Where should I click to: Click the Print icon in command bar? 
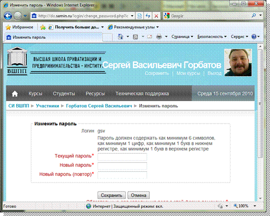point(159,37)
